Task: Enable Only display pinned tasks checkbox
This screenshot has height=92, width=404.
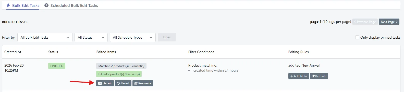Action: point(357,37)
